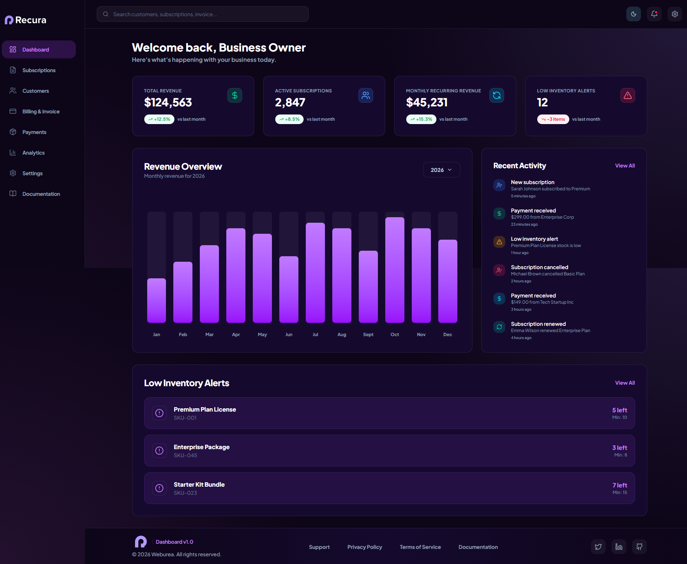Viewport: 687px width, 564px height.
Task: Click View All in Low Inventory Alerts
Action: point(625,383)
